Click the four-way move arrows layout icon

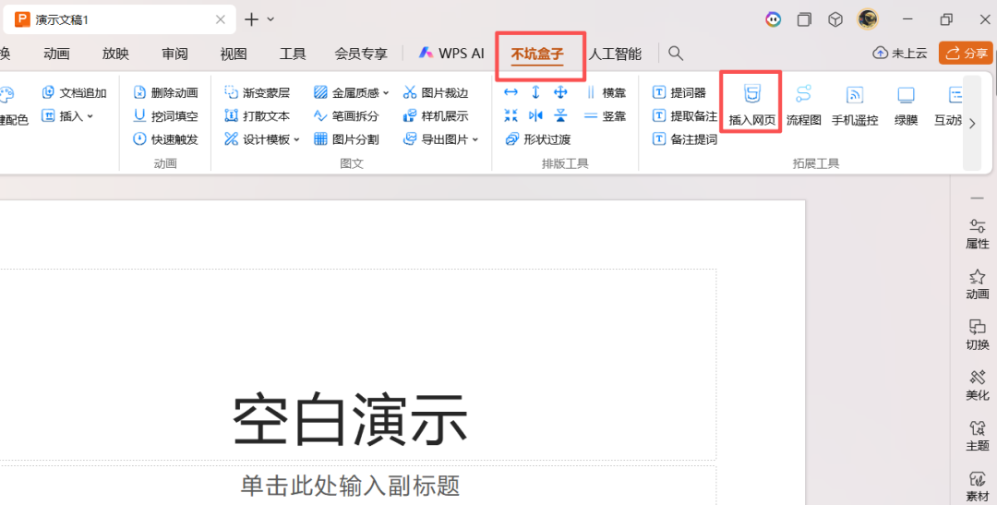point(560,93)
